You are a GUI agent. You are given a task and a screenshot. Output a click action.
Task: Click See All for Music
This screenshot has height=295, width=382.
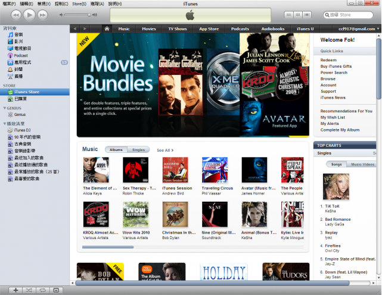point(165,150)
